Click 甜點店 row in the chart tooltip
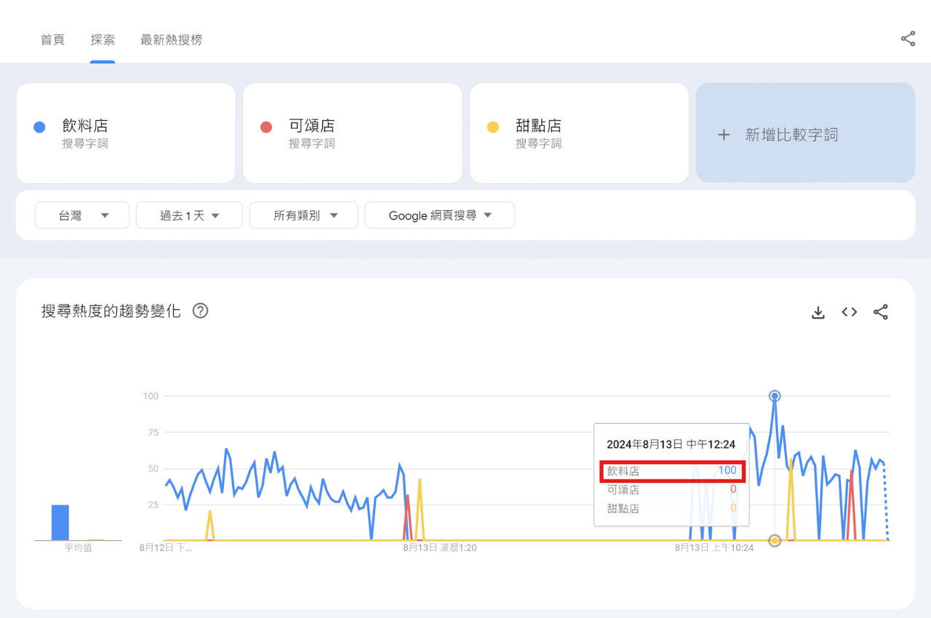The width and height of the screenshot is (931, 618). (x=671, y=508)
